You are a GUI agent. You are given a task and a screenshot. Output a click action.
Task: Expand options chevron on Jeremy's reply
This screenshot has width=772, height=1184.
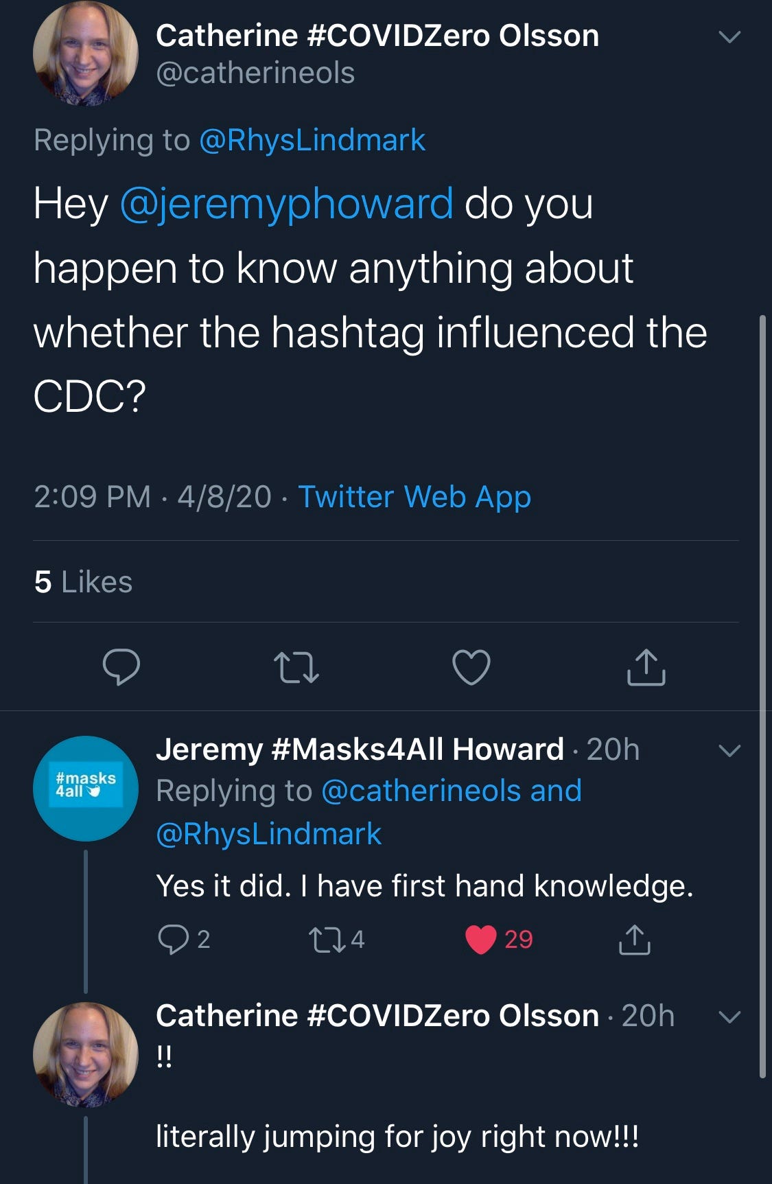[x=729, y=750]
